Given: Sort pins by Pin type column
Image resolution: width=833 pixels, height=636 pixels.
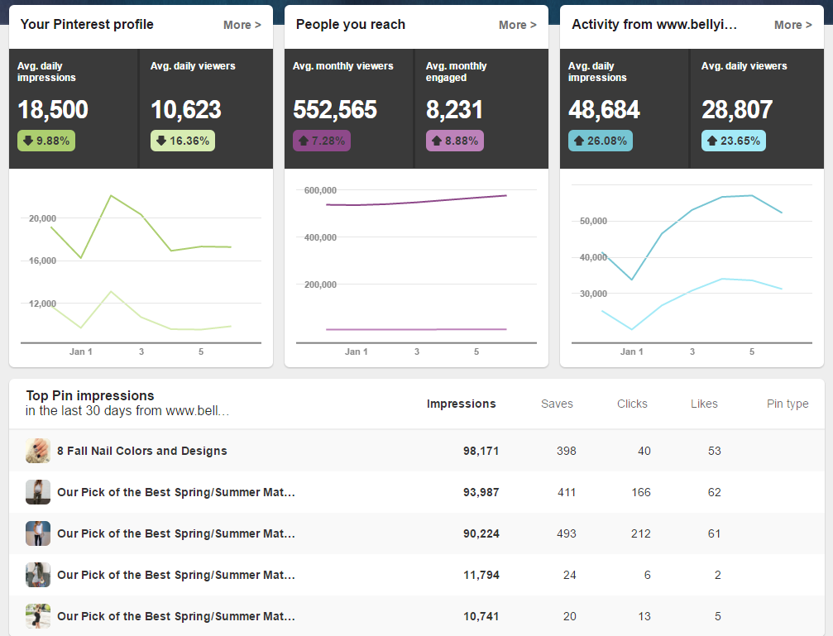Looking at the screenshot, I should point(788,404).
